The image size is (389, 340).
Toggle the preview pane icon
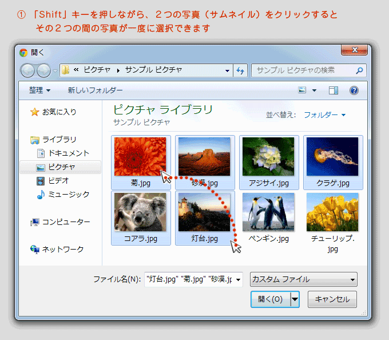pyautogui.click(x=334, y=90)
